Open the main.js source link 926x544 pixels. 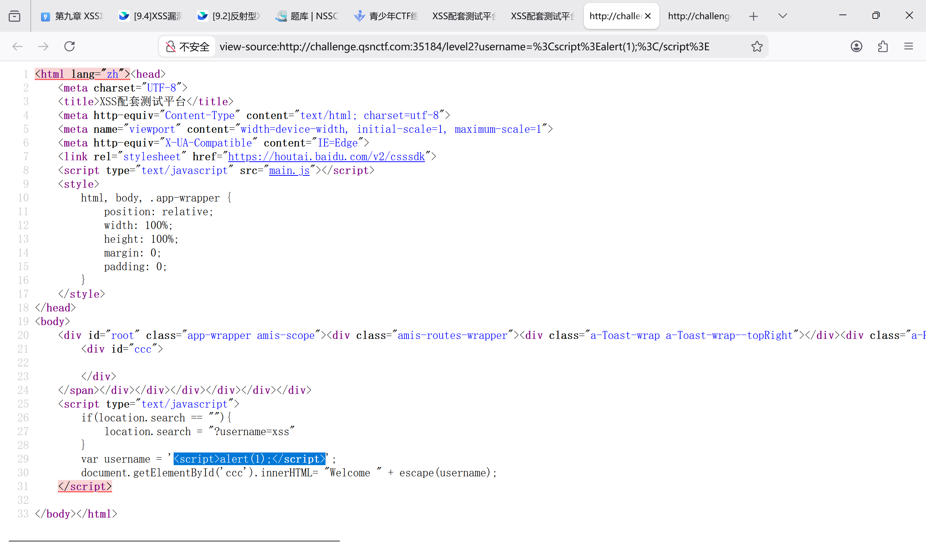tap(289, 171)
